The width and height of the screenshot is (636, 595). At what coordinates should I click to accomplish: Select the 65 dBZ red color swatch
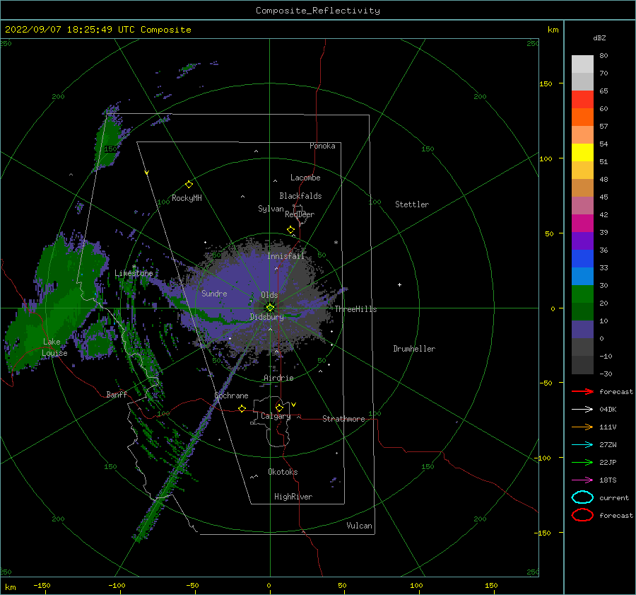point(582,99)
